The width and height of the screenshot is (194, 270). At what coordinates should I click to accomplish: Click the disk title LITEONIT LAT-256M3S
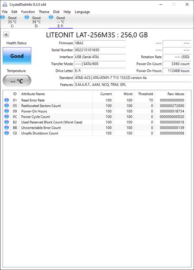pyautogui.click(x=97, y=35)
